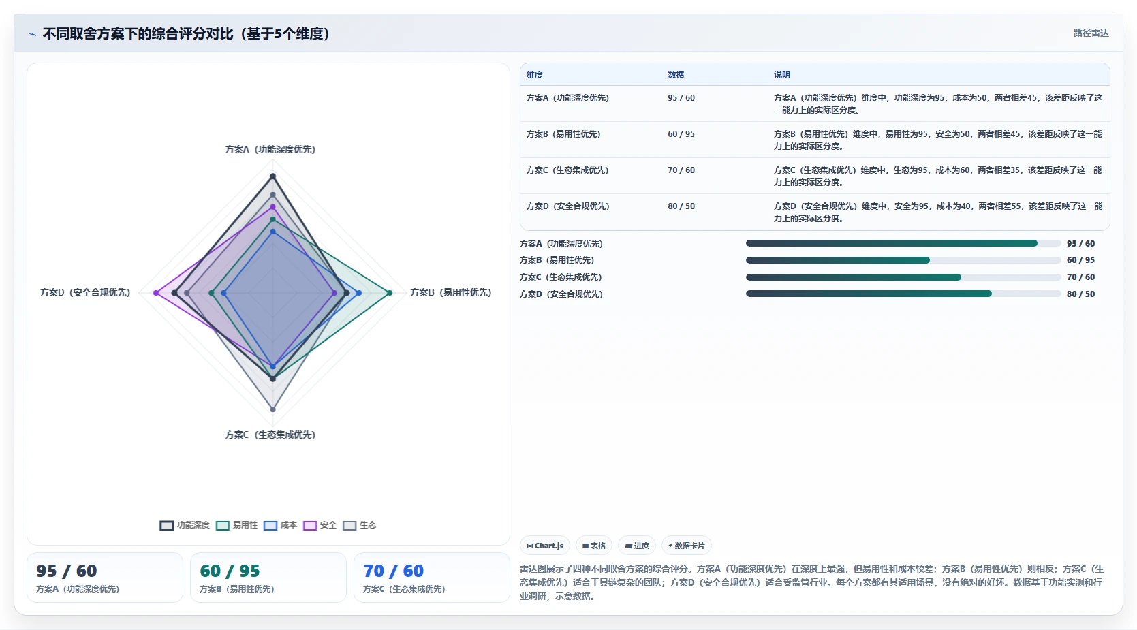1137x630 pixels.
Task: Click the page title 不同取舍方案下的综合评分对比
Action: click(x=186, y=34)
